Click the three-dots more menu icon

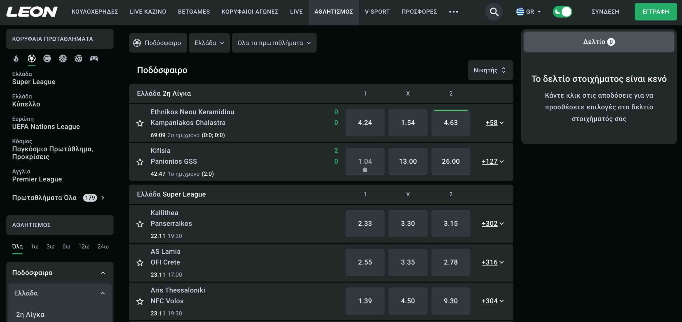[453, 12]
